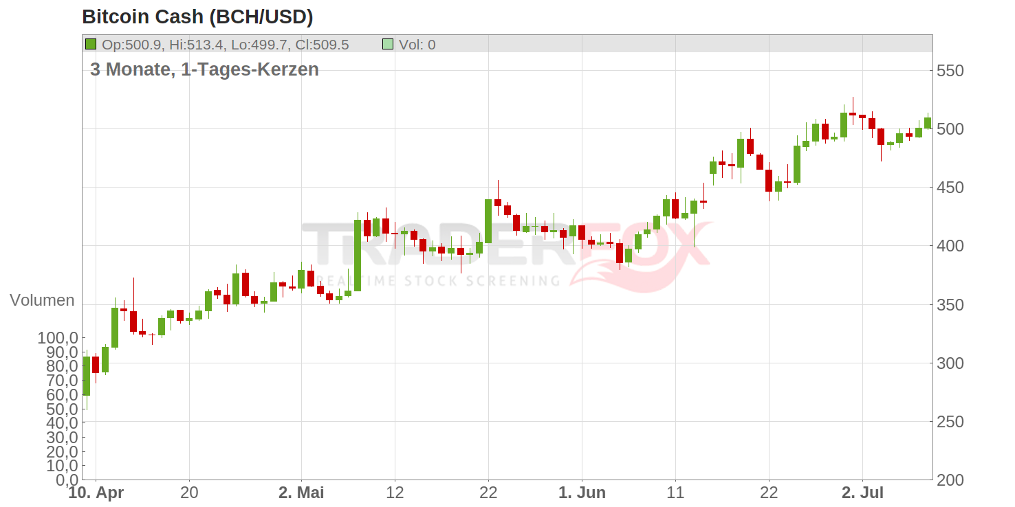This screenshot has width=1015, height=507.
Task: Click the 350 price axis label
Action: click(950, 304)
